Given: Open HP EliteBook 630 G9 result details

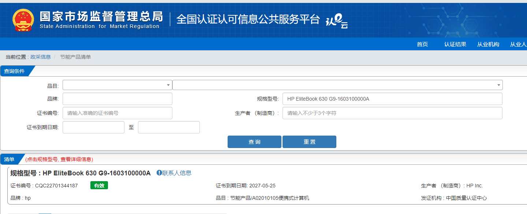Looking at the screenshot, I should tap(96, 173).
